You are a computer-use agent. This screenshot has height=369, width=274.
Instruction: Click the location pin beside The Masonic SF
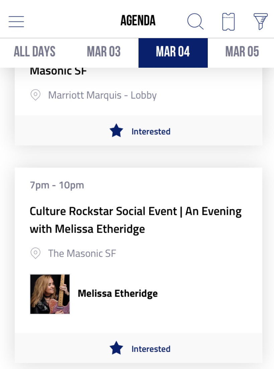point(35,253)
